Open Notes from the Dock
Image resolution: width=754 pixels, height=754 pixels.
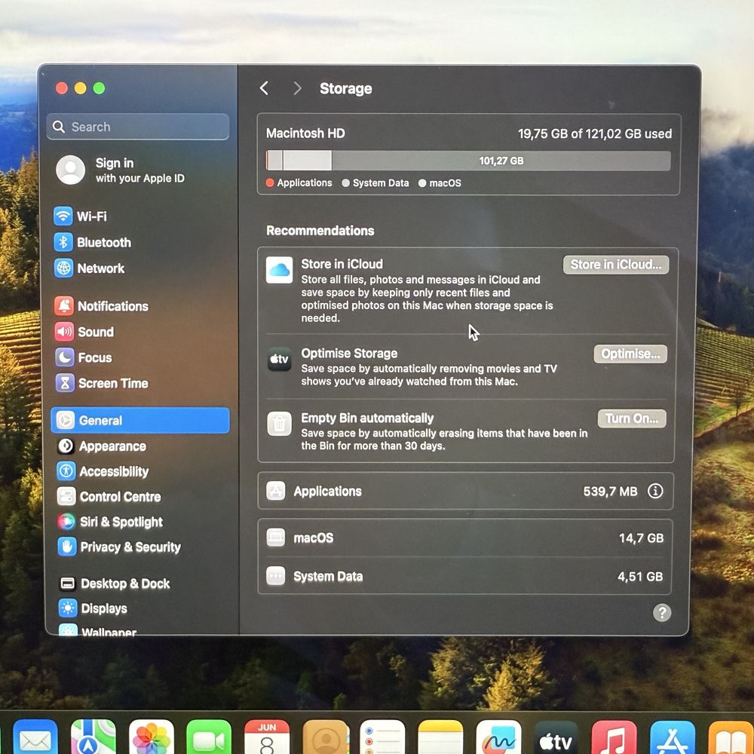pos(440,738)
